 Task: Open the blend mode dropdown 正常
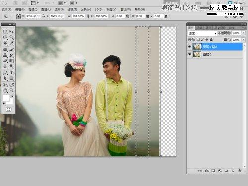pyautogui.click(x=202, y=33)
